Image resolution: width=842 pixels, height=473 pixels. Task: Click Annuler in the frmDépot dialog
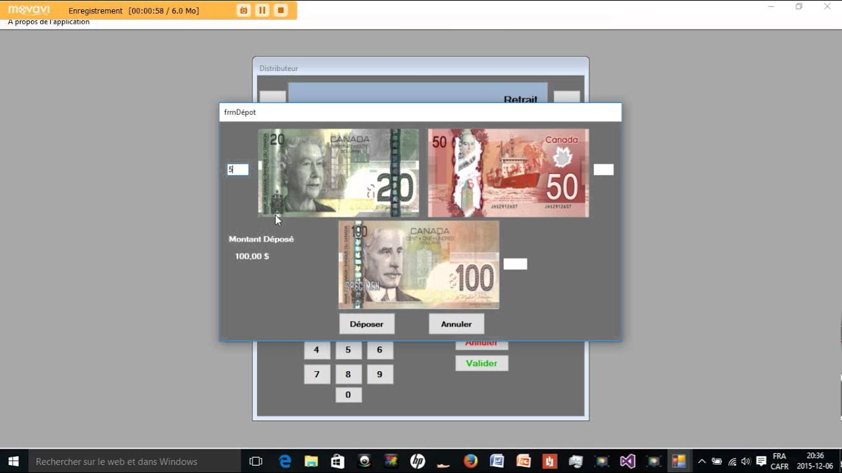pos(457,324)
